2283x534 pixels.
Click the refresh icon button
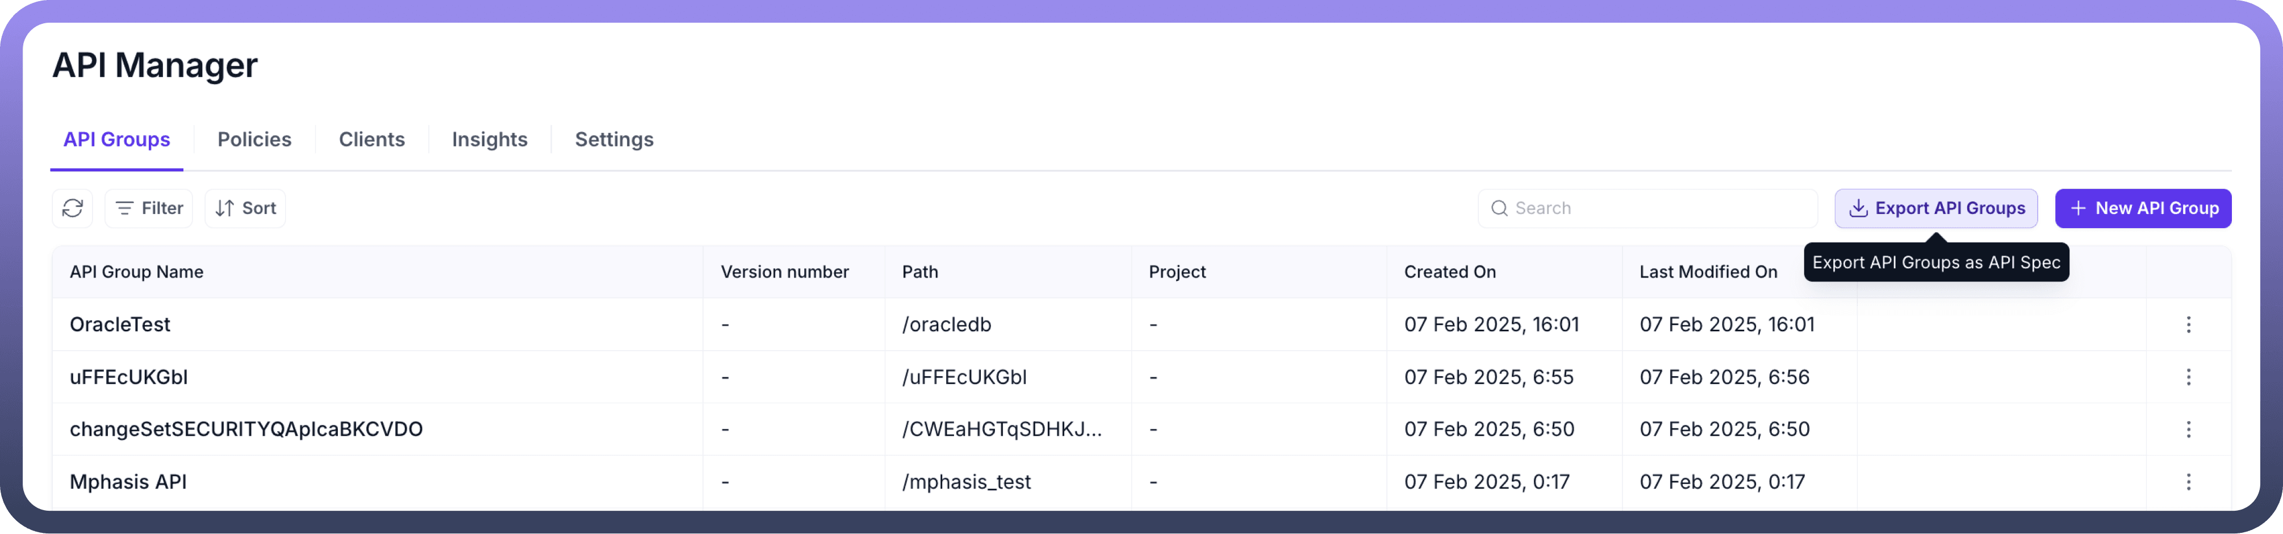coord(73,208)
